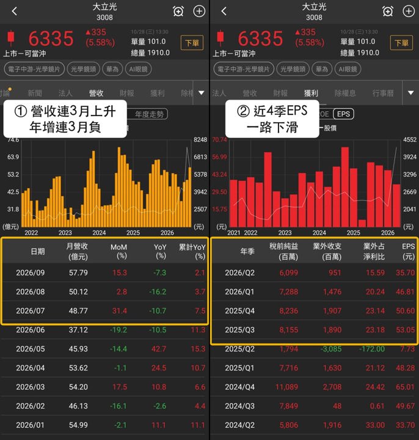Tap the 2026/02 revenue row date
This screenshot has height=440, width=419.
31,406
